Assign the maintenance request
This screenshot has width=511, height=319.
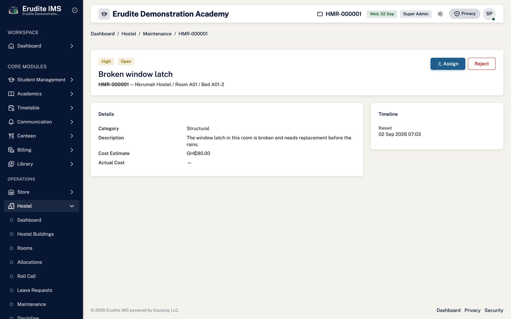[x=448, y=64]
